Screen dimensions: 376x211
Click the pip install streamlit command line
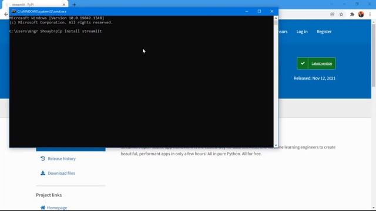[x=56, y=31]
